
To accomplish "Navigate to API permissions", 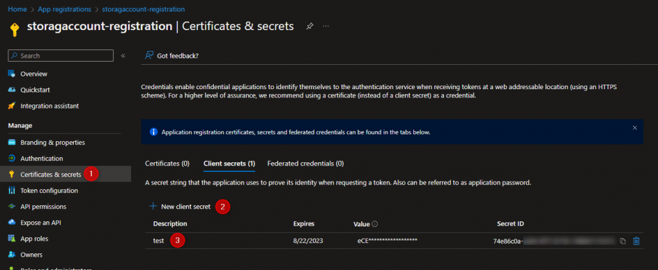I will [x=43, y=207].
